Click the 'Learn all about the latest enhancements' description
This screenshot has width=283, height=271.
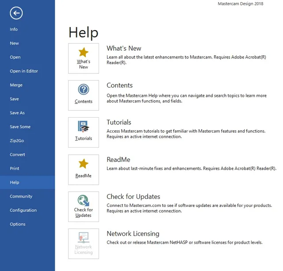click(x=186, y=60)
